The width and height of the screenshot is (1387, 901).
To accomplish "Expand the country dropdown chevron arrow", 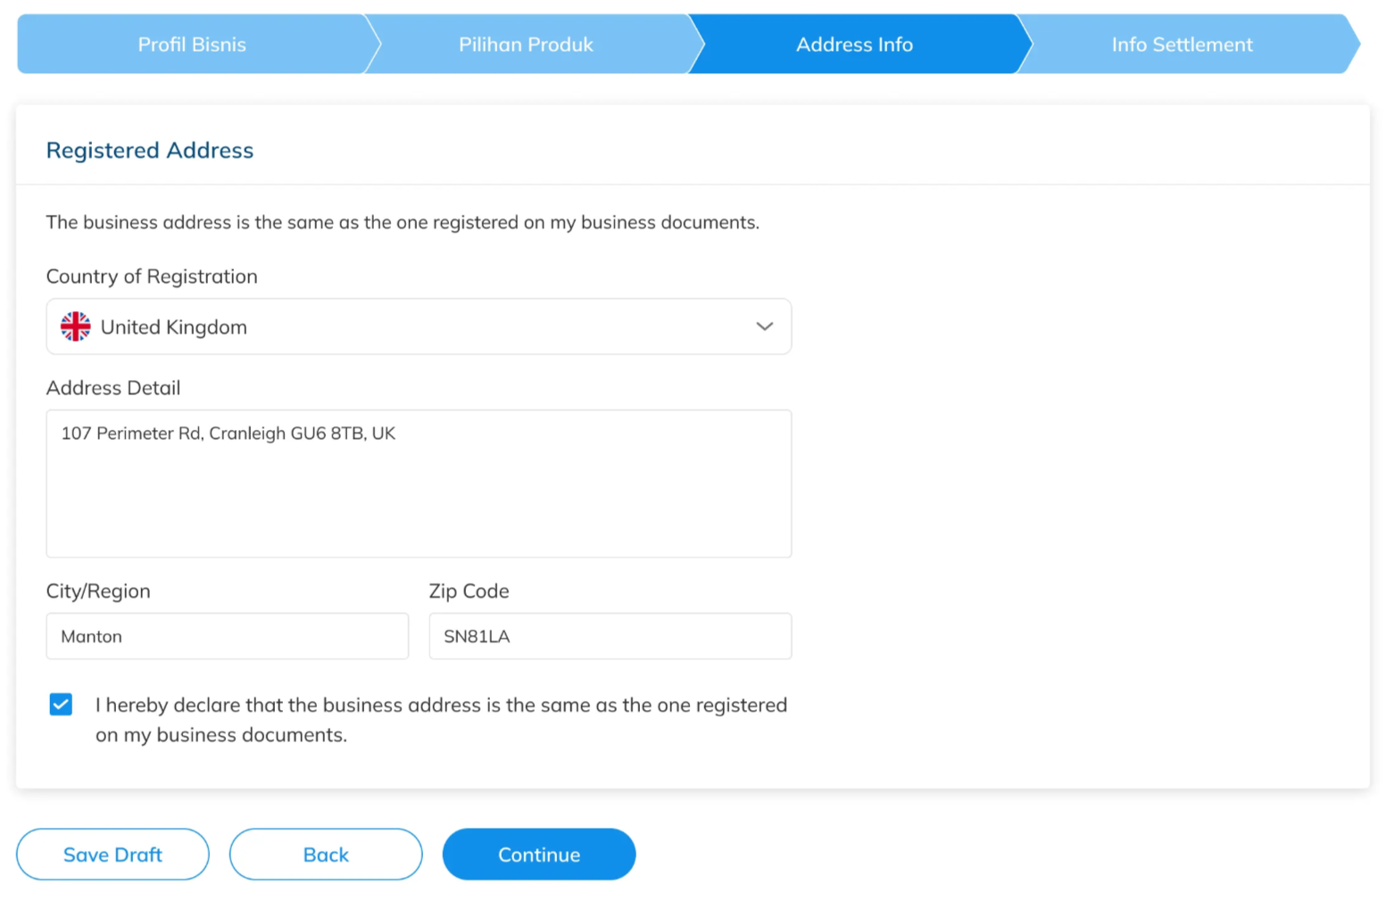I will pyautogui.click(x=764, y=327).
